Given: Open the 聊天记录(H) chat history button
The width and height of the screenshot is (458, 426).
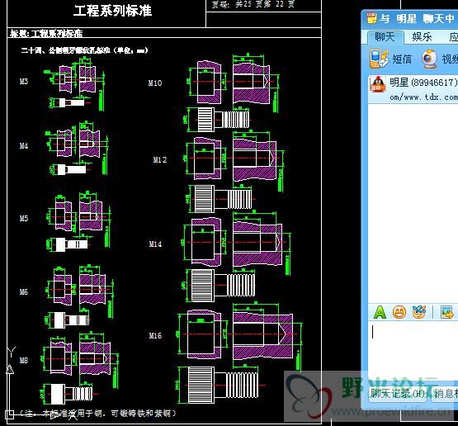Looking at the screenshot, I should click(397, 394).
